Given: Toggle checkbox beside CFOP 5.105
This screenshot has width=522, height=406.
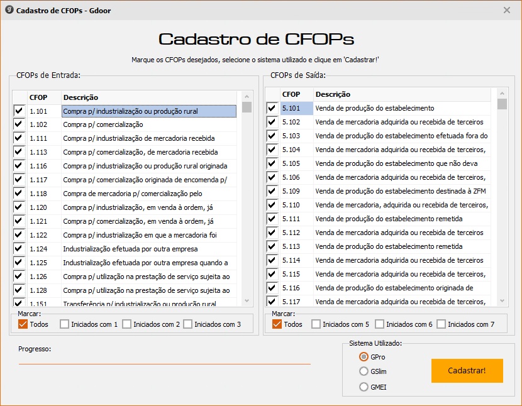Looking at the screenshot, I should pyautogui.click(x=272, y=163).
